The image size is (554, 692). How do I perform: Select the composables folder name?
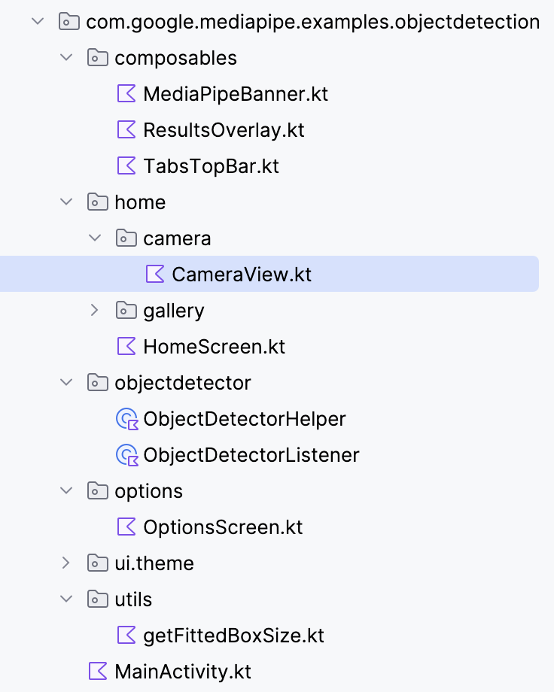pyautogui.click(x=176, y=59)
